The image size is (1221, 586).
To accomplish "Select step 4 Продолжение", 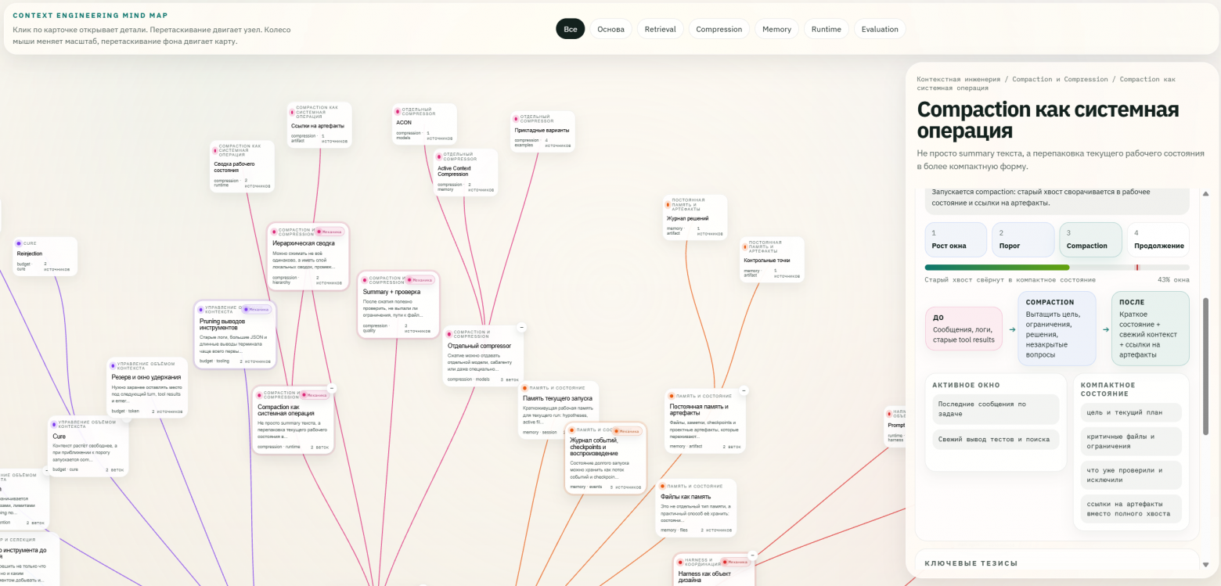I will click(x=1158, y=239).
